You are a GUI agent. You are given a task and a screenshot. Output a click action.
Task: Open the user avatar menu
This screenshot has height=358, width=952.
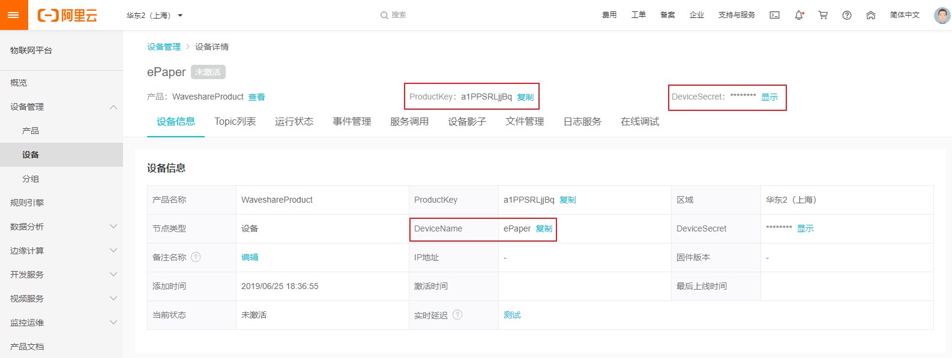coord(942,15)
